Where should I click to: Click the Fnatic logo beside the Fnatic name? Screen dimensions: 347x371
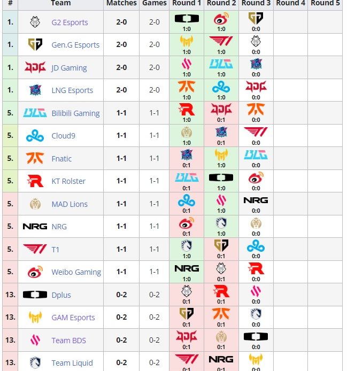click(35, 159)
